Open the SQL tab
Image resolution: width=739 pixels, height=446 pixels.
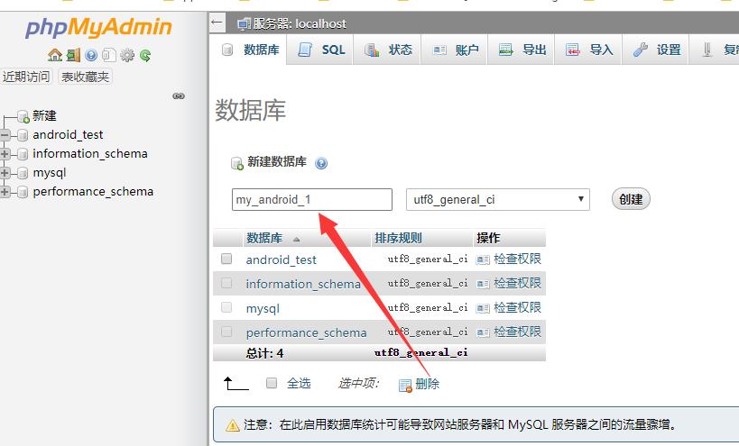[x=321, y=50]
